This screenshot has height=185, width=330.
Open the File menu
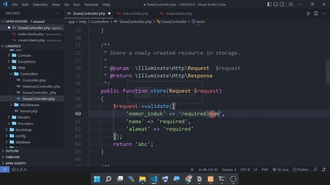click(15, 5)
